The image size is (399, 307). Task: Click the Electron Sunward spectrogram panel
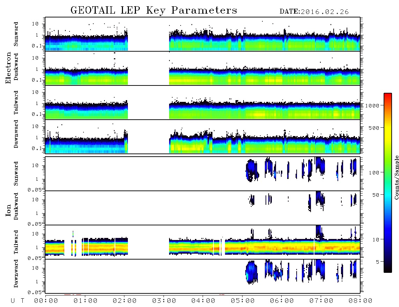(203, 34)
